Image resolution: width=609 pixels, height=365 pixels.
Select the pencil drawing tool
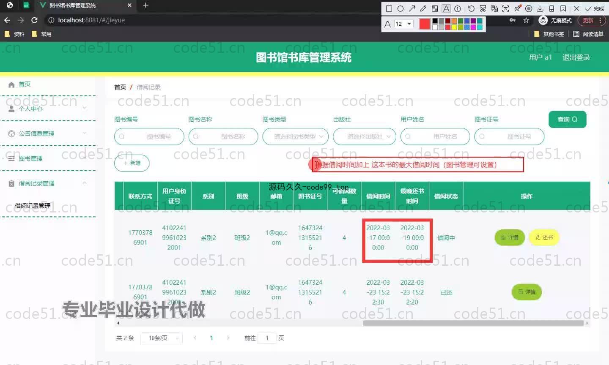pos(423,8)
